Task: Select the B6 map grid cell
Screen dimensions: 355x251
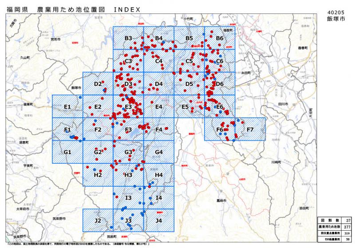Action: tap(220, 39)
